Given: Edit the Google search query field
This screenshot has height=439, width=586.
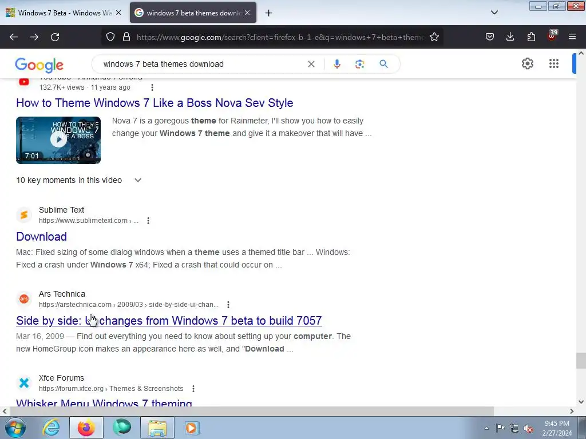Looking at the screenshot, I should coord(202,64).
